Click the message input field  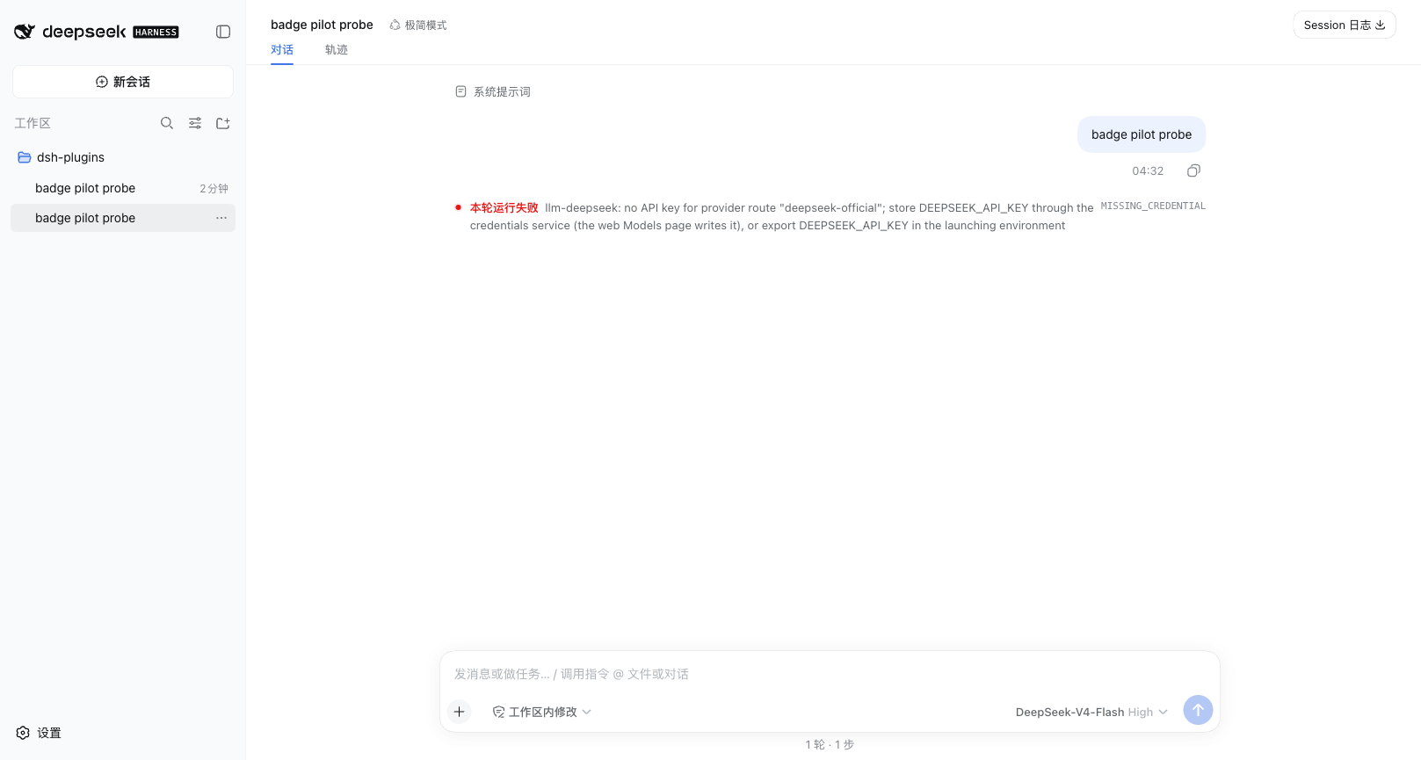(x=830, y=674)
